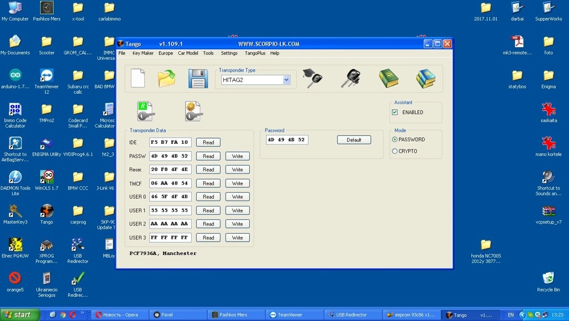Open the Help menu
Viewport: 569px width, 321px height.
click(x=275, y=53)
